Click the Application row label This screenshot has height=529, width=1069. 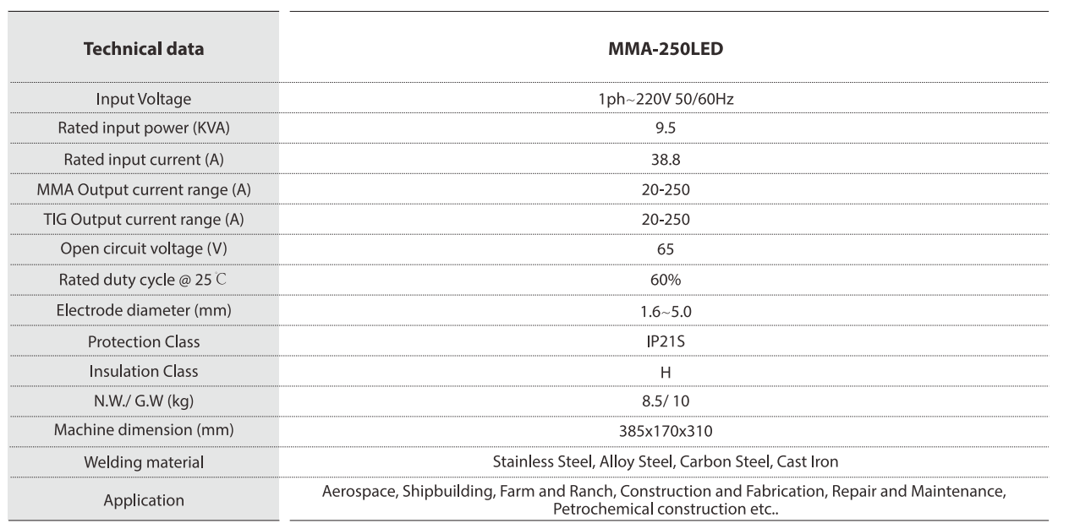144,500
